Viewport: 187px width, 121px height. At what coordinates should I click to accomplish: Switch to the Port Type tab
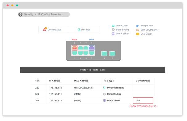(x=84, y=30)
